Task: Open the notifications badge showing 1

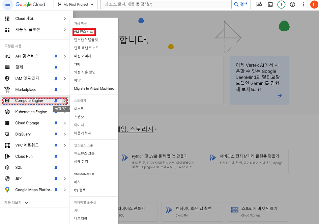Action: coord(281,4)
